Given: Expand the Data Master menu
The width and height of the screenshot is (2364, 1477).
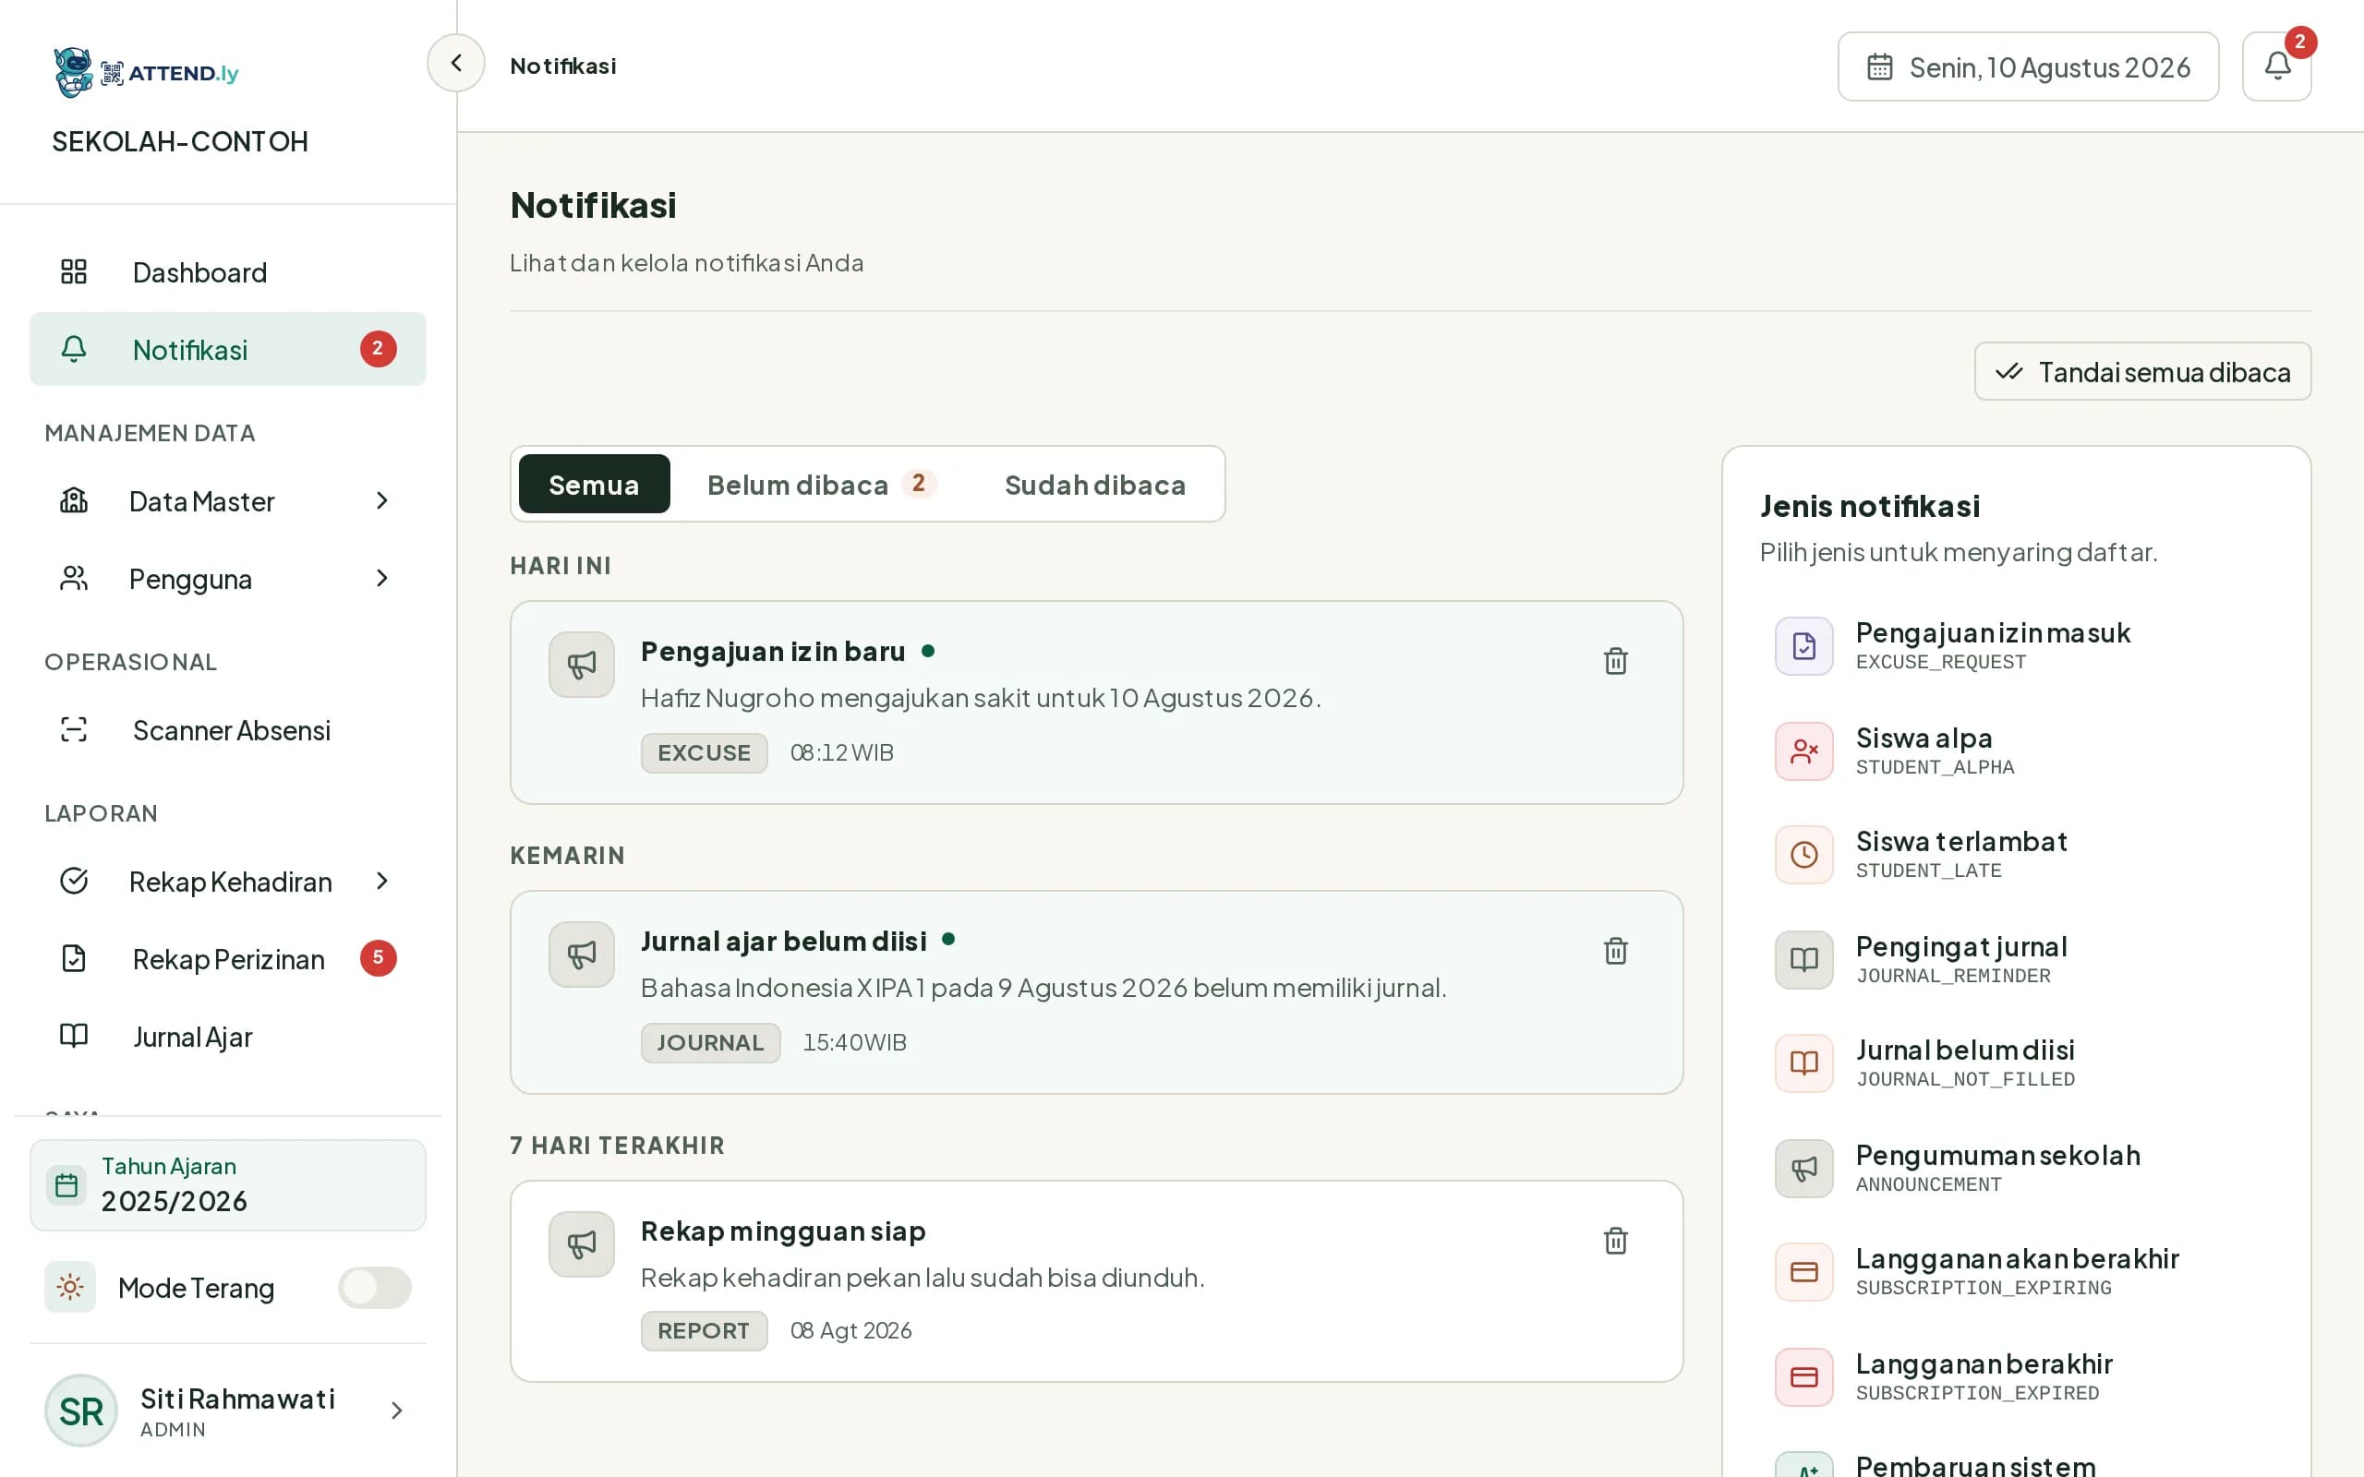Looking at the screenshot, I should [x=227, y=501].
